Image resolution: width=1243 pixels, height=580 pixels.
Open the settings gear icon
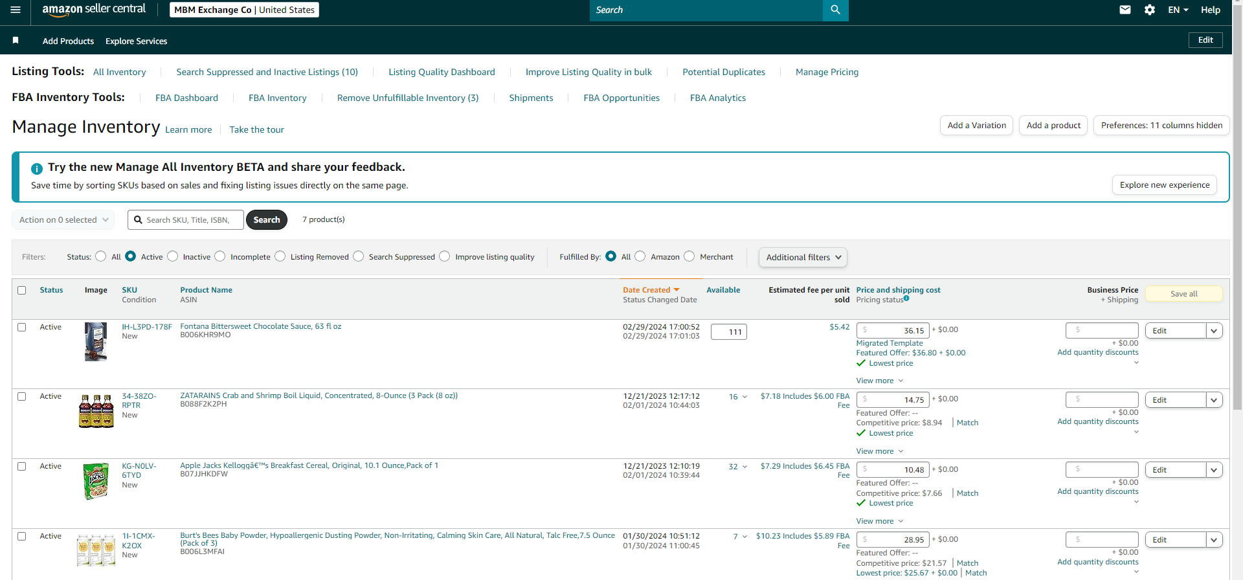pyautogui.click(x=1150, y=10)
